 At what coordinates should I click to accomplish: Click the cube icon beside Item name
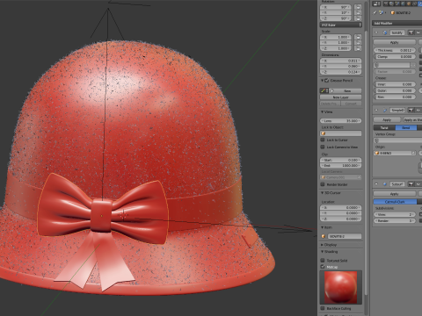click(x=324, y=236)
